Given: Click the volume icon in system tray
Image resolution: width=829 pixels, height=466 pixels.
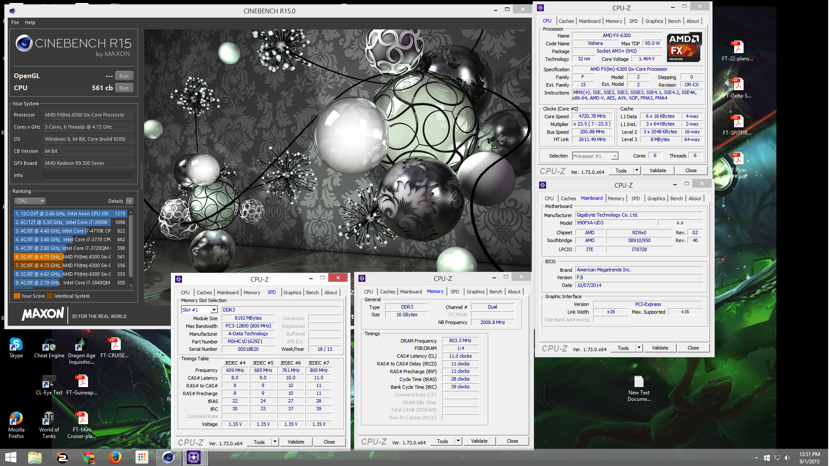Looking at the screenshot, I should click(787, 458).
